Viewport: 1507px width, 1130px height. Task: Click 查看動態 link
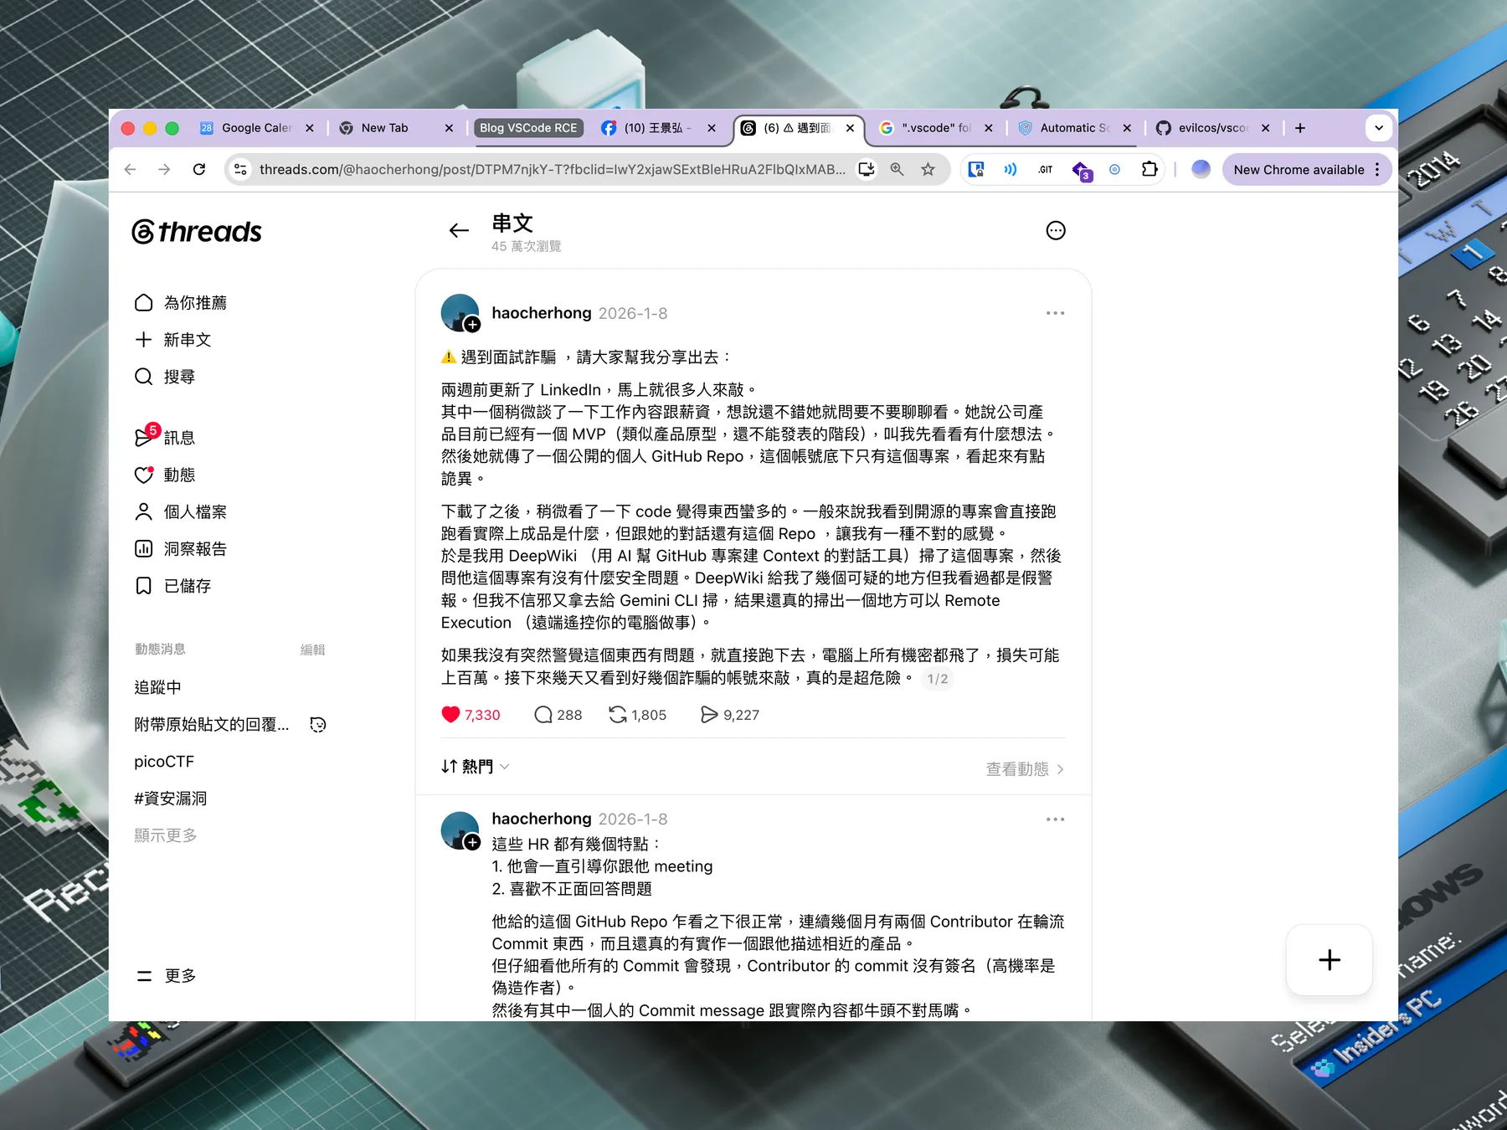coord(1025,769)
